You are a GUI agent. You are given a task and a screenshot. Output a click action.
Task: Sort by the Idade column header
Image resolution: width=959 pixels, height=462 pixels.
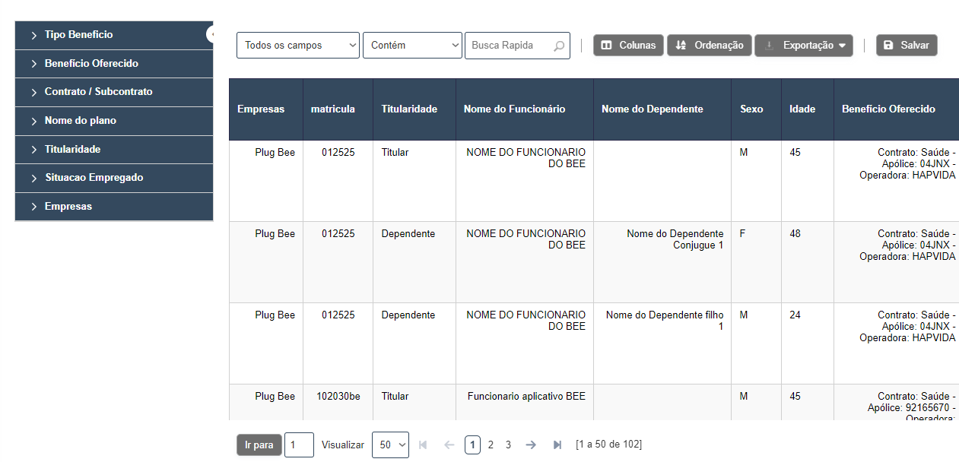pyautogui.click(x=802, y=109)
